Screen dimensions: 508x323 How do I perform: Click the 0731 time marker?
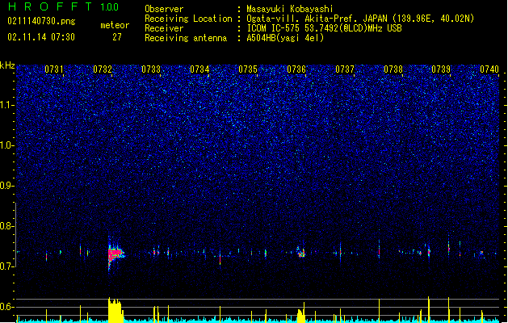[54, 69]
